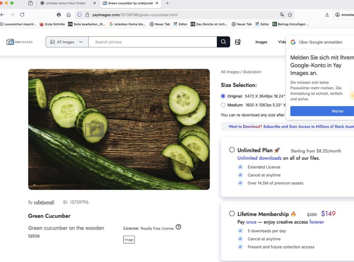
Task: Click the Search phrase input field
Action: tap(152, 42)
